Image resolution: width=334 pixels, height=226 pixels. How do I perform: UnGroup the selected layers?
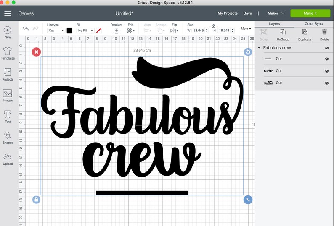(283, 35)
